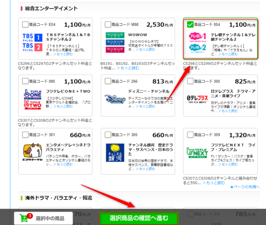Screen dimensions: 266x225
Task: Check the box for product code 301
Action: click(x=25, y=135)
